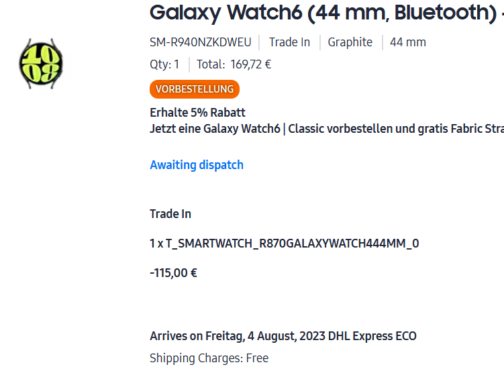Click the Shipping Charges label
Image resolution: width=504 pixels, height=377 pixels.
pos(196,358)
